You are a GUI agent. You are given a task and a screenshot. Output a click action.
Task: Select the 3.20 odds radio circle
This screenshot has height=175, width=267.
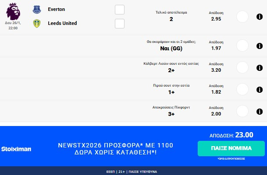(x=242, y=67)
